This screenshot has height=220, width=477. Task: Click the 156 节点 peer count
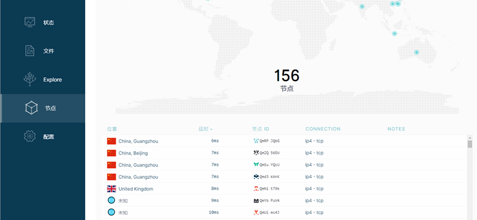[287, 80]
